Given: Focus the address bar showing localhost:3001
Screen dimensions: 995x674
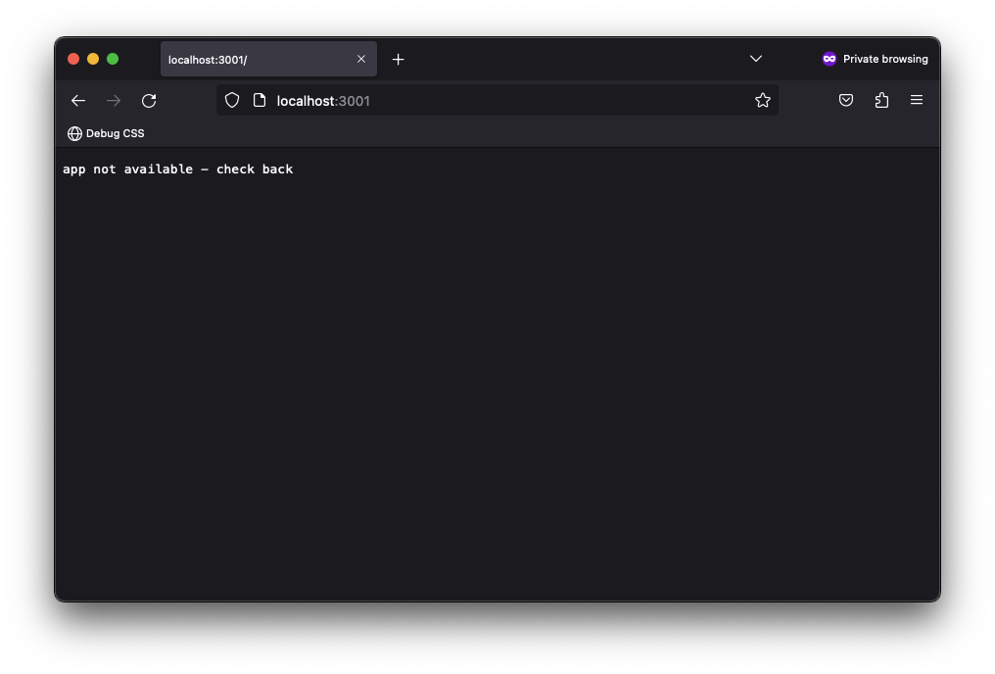Looking at the screenshot, I should click(x=490, y=101).
